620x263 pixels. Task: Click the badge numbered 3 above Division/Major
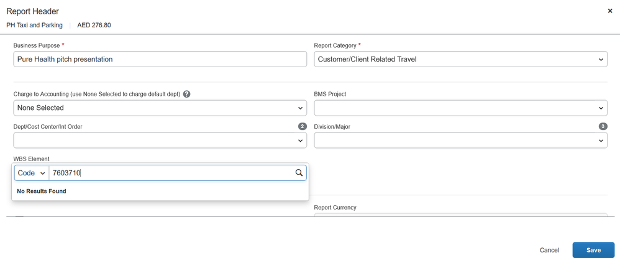tap(603, 127)
